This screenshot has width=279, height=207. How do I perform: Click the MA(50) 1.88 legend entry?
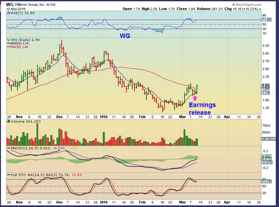(17, 47)
